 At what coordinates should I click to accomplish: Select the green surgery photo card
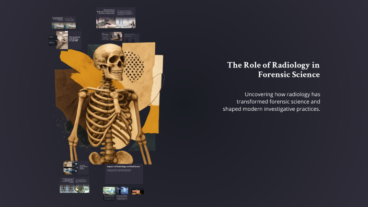[x=109, y=193]
